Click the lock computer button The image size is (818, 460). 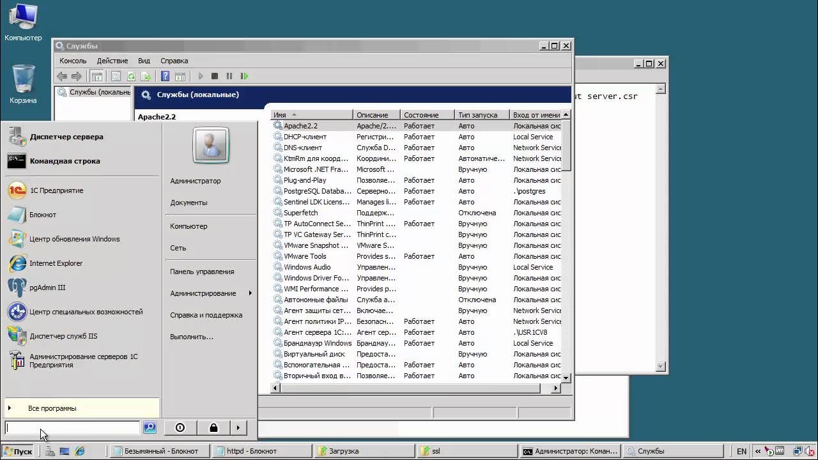213,427
